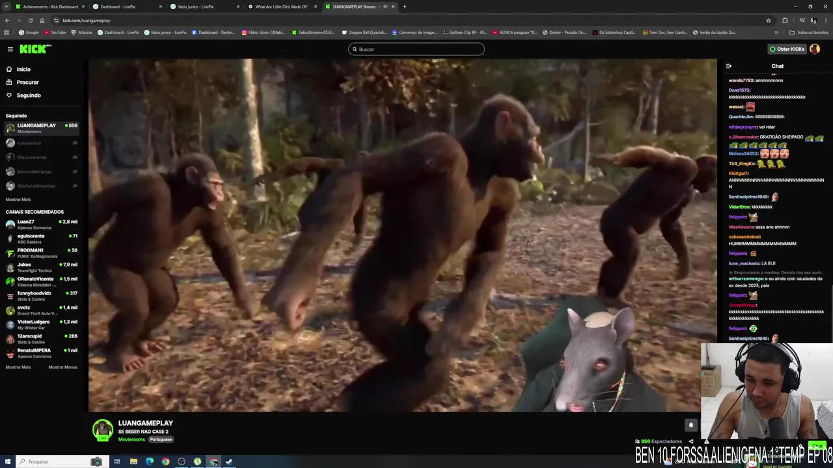Screen dimensions: 833x468
Task: Open the bookmarks apps grid icon
Action: pos(7,32)
